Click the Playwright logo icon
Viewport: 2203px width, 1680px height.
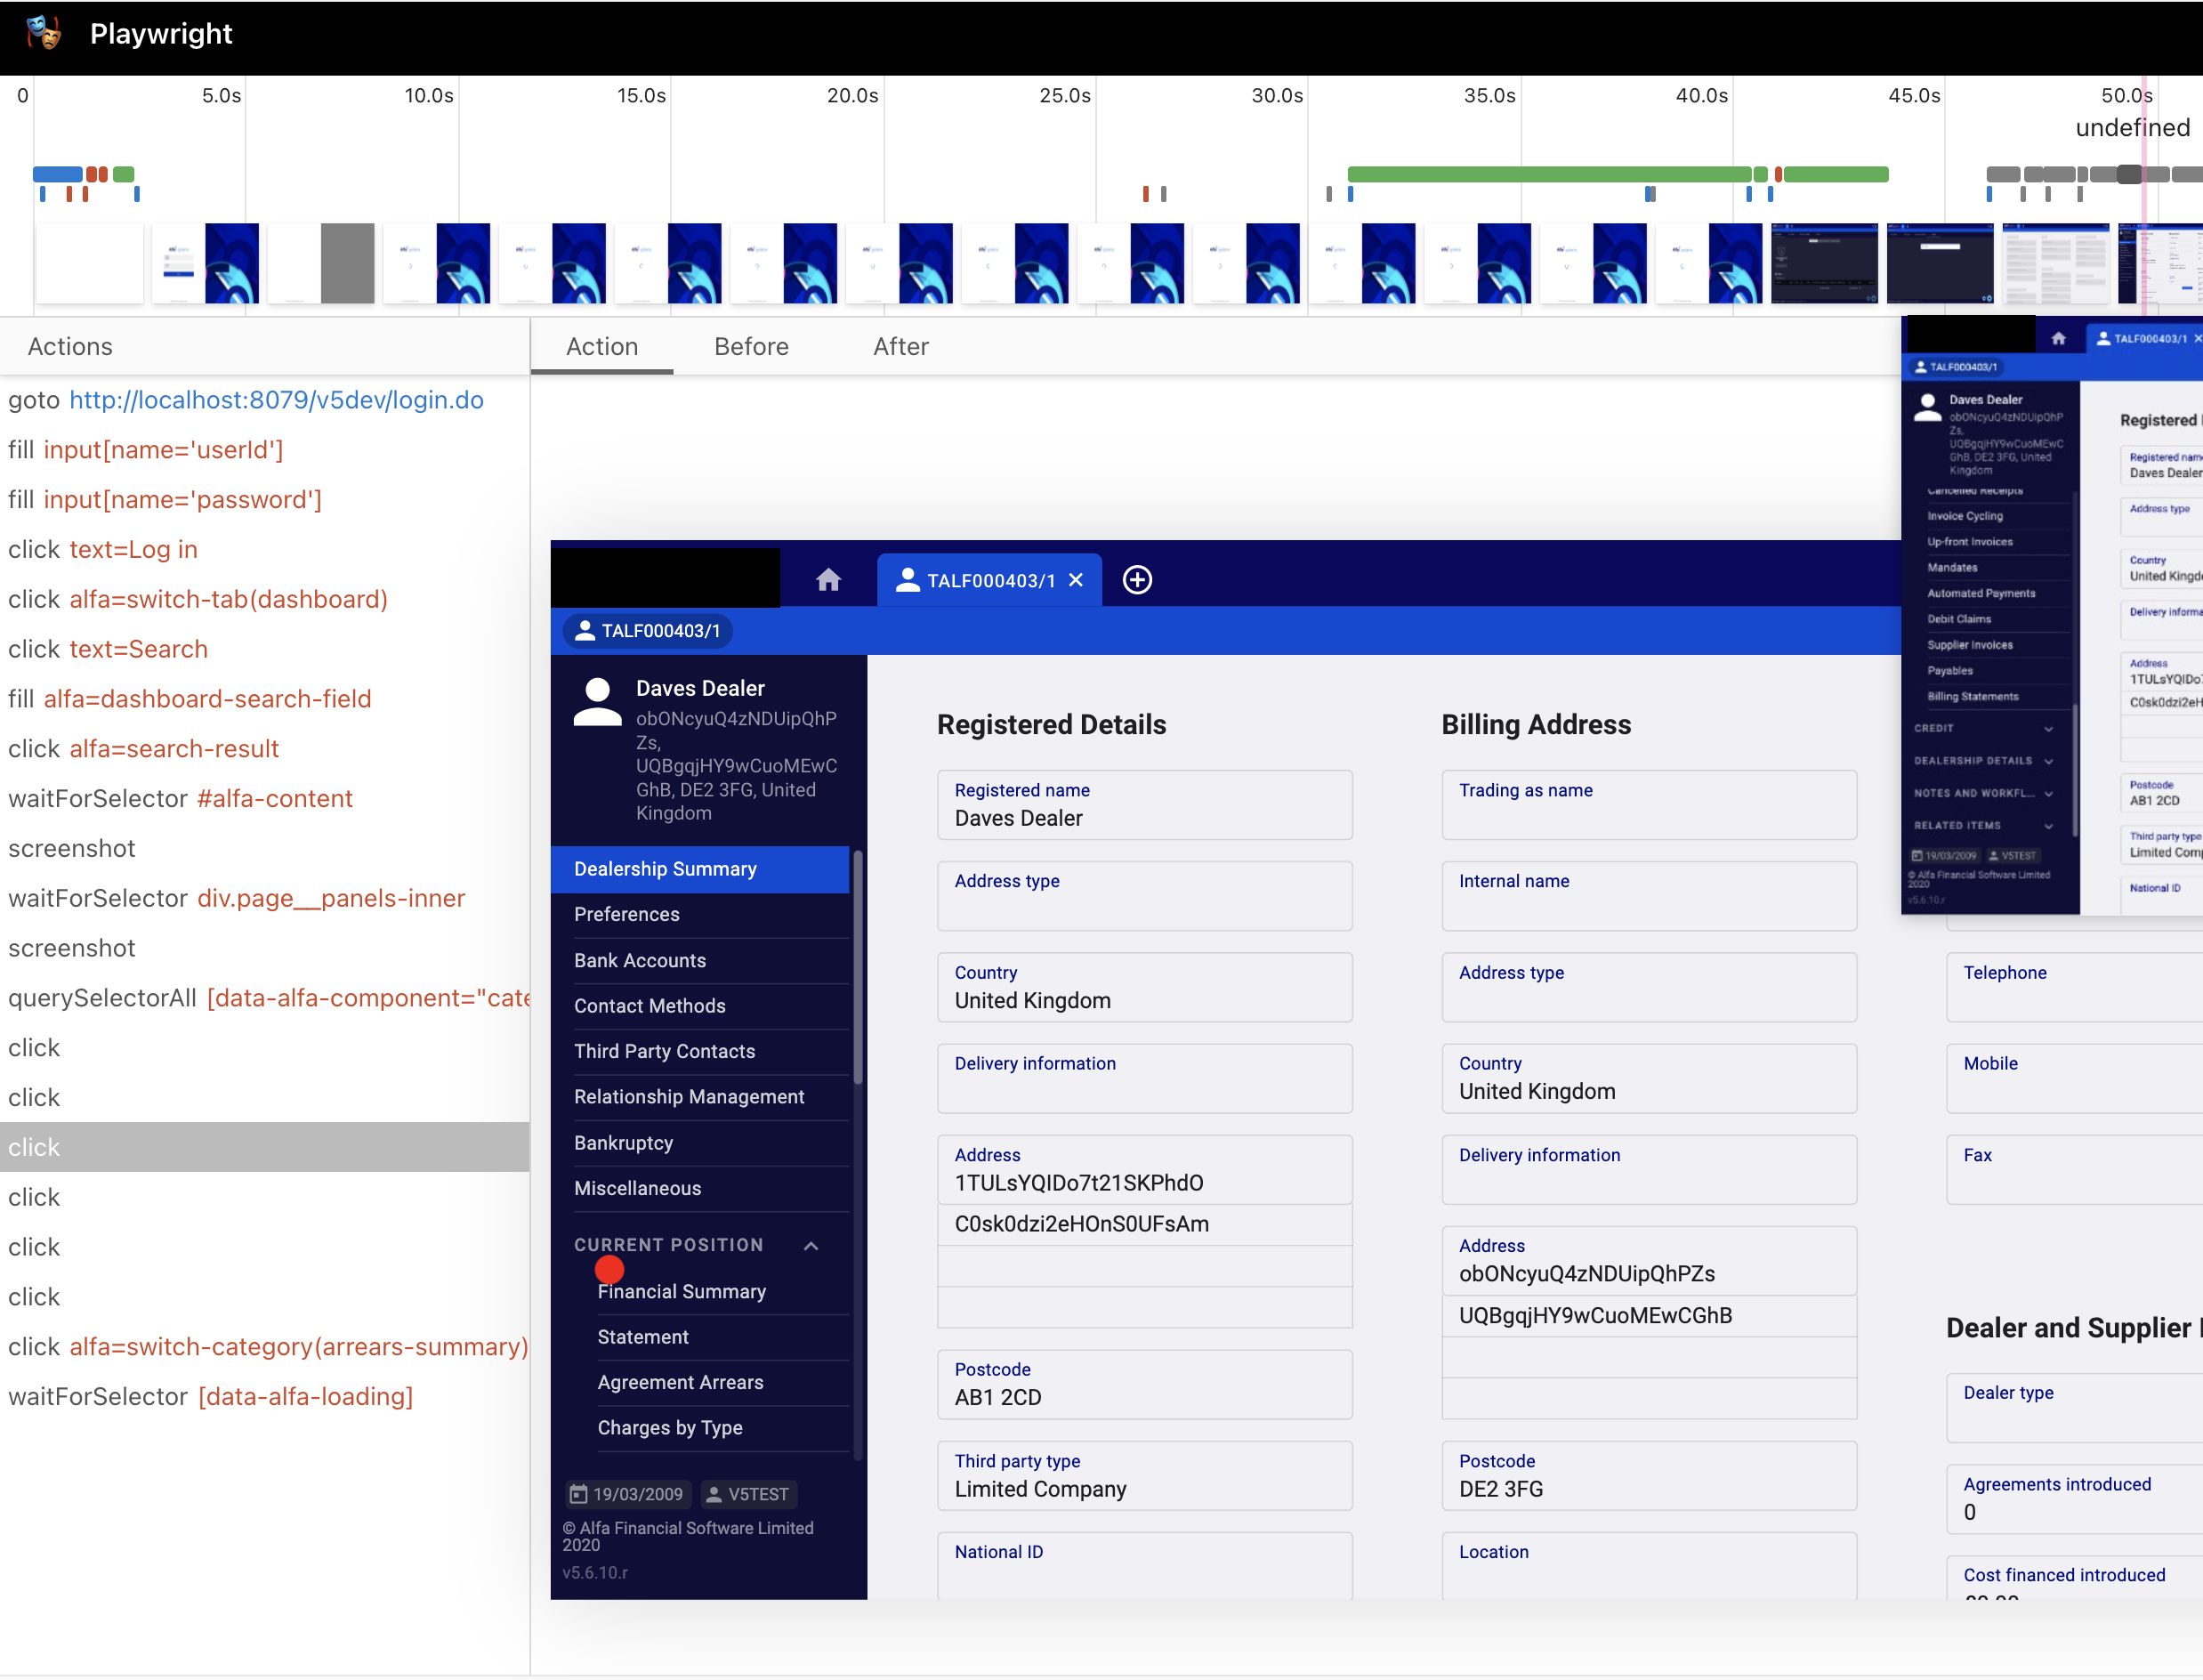pyautogui.click(x=43, y=33)
